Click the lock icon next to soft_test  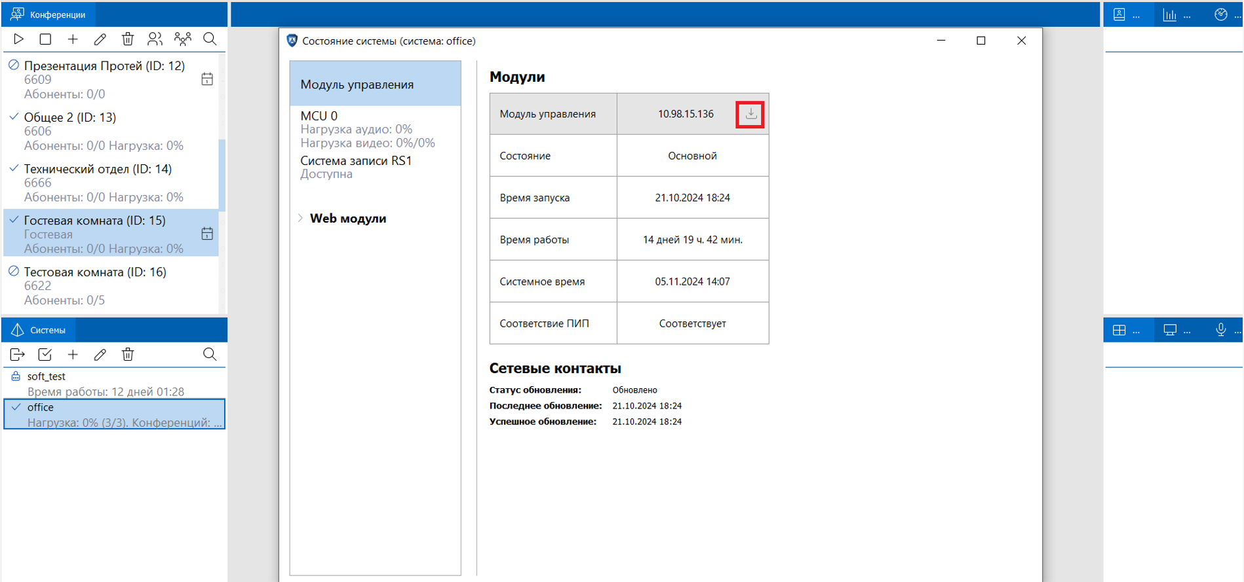[16, 376]
